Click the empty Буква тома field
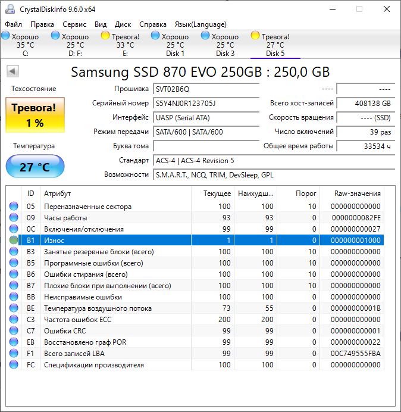Screen dimensions: 401x412 [206, 146]
